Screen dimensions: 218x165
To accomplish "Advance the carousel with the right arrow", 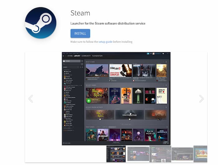I will pos(201,99).
